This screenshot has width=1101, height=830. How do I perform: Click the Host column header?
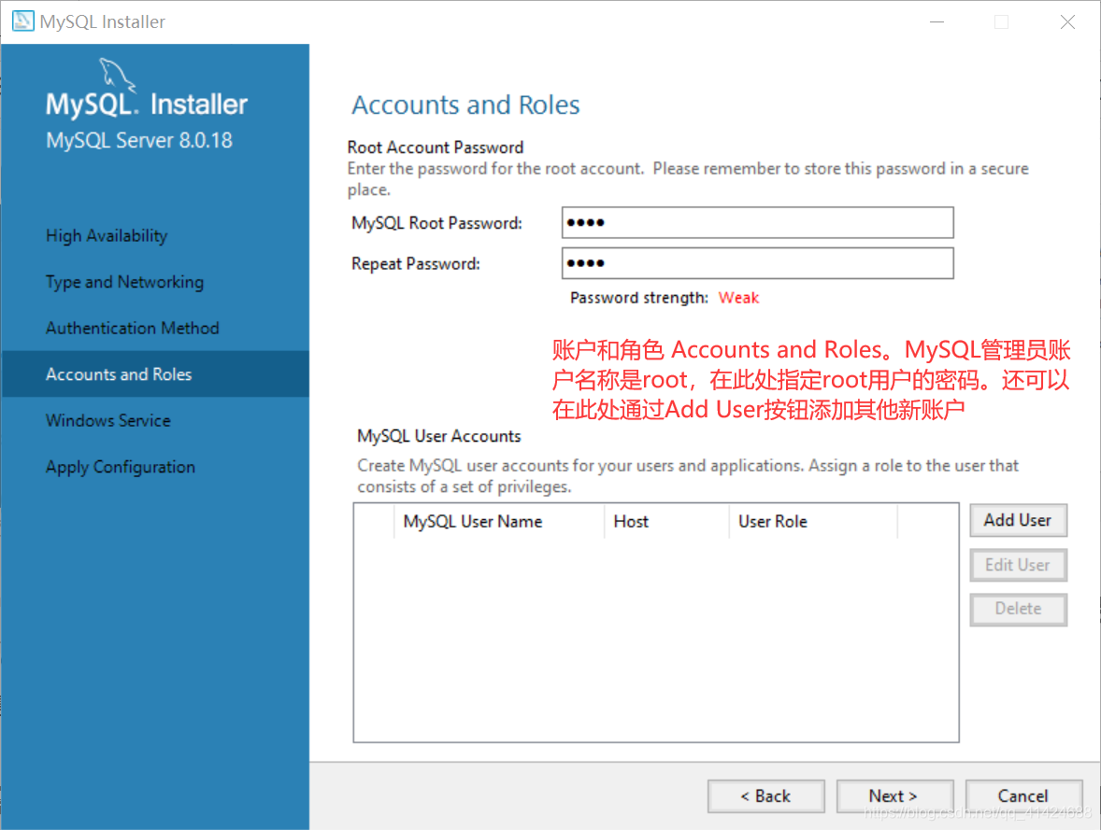tap(666, 521)
